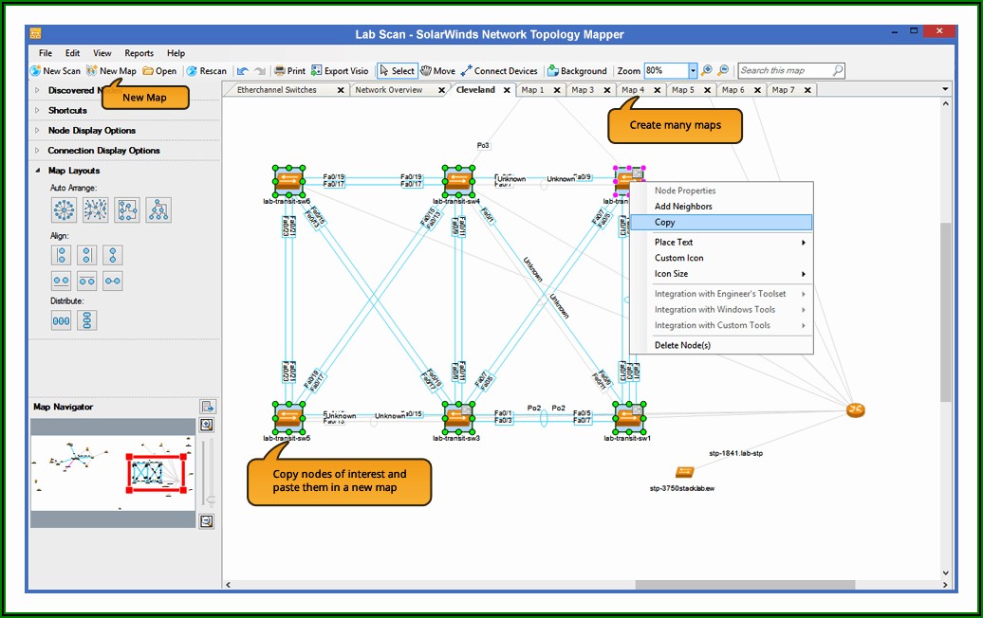The image size is (983, 618).
Task: Click the undo arrow in the toolbar
Action: (243, 71)
